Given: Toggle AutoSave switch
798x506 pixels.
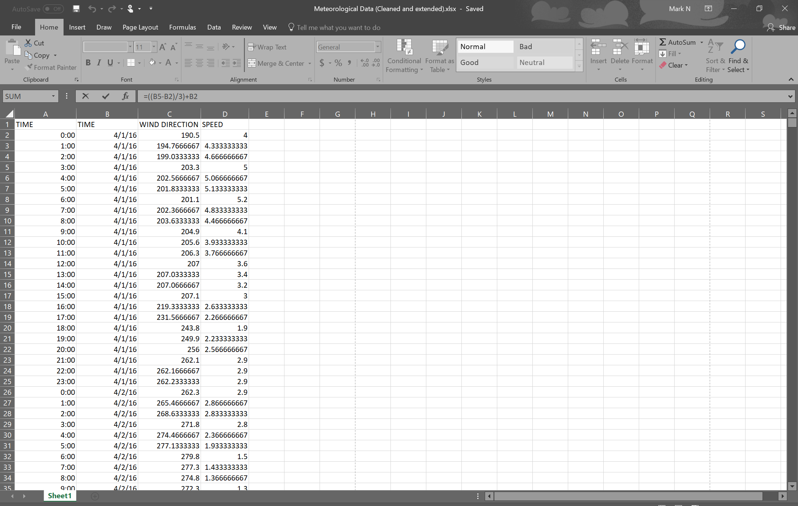Looking at the screenshot, I should click(x=53, y=8).
